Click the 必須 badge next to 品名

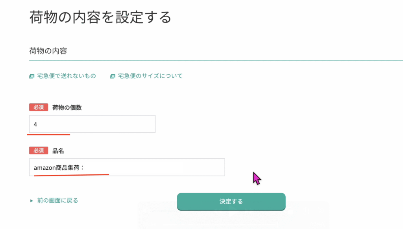[39, 151]
